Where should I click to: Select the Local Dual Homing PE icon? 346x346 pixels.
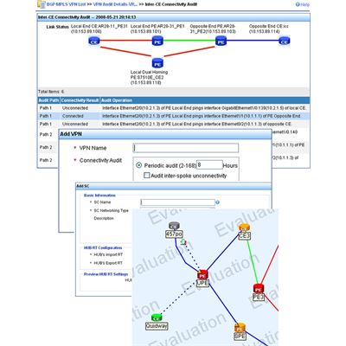(157, 63)
